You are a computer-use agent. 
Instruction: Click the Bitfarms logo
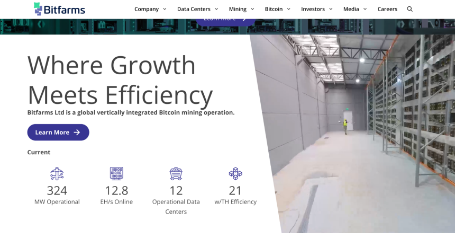[x=59, y=9]
